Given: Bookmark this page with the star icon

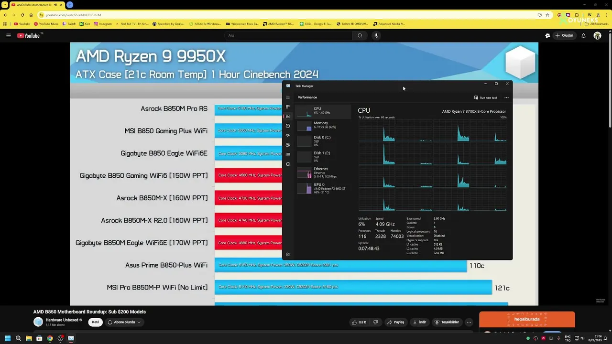Looking at the screenshot, I should pyautogui.click(x=547, y=15).
